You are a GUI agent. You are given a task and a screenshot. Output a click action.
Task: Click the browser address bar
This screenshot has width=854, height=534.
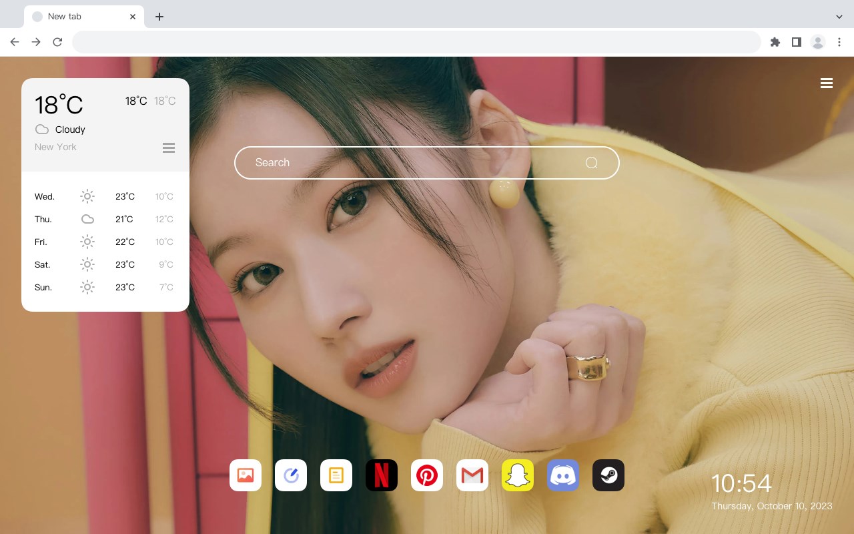[416, 42]
